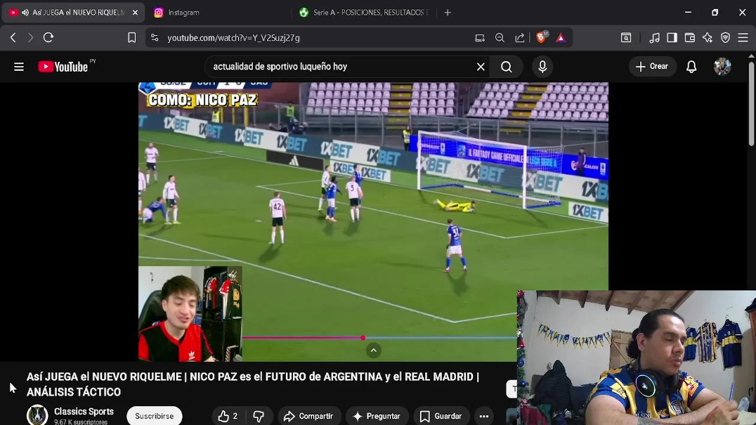Image resolution: width=756 pixels, height=425 pixels.
Task: Open the Classics Sports channel avatar
Action: point(37,415)
